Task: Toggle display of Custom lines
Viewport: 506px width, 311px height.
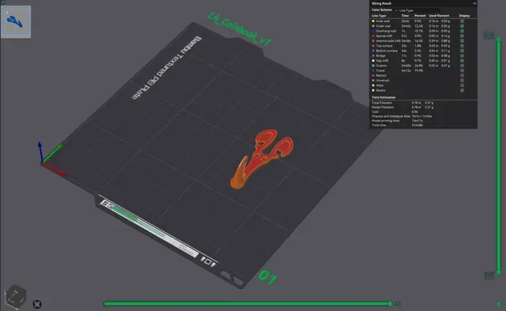Action: pos(462,66)
